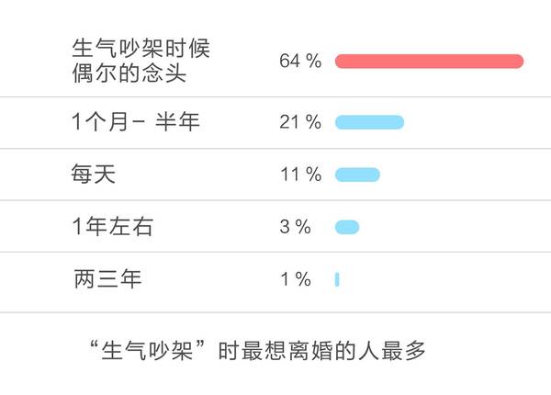Screen dimensions: 551x395
Task: Click the quoted 生气吵架 phrase in caption
Action: (147, 351)
